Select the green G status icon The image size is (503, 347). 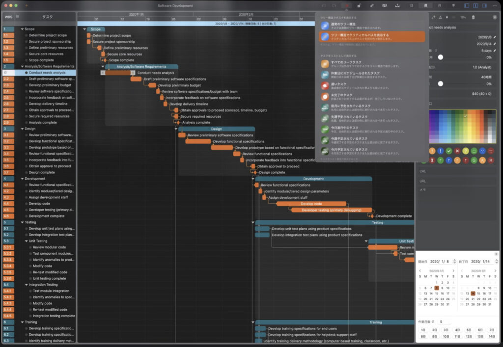(x=474, y=160)
